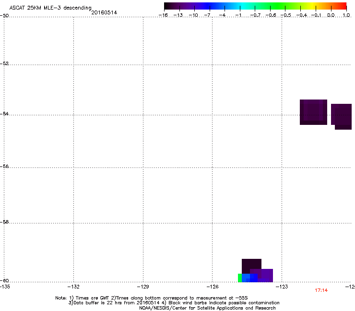Click the colorbar label "-0.5"
Viewport: 355px width, 311px height.
[285, 15]
